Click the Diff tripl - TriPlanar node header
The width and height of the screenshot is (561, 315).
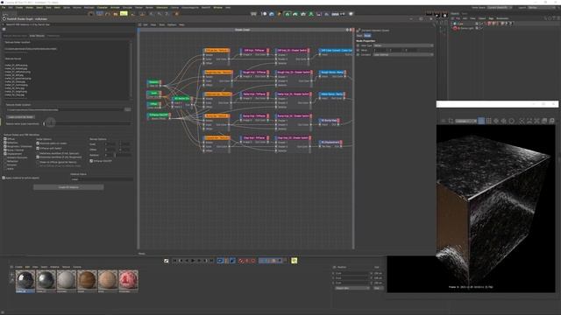click(x=254, y=51)
